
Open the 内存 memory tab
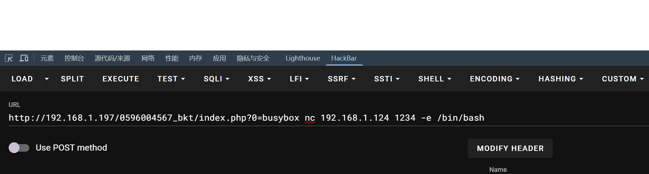click(x=195, y=58)
